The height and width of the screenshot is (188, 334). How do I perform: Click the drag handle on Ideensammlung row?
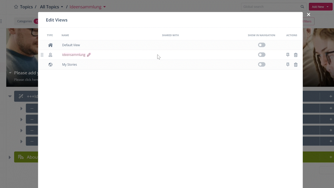42,55
